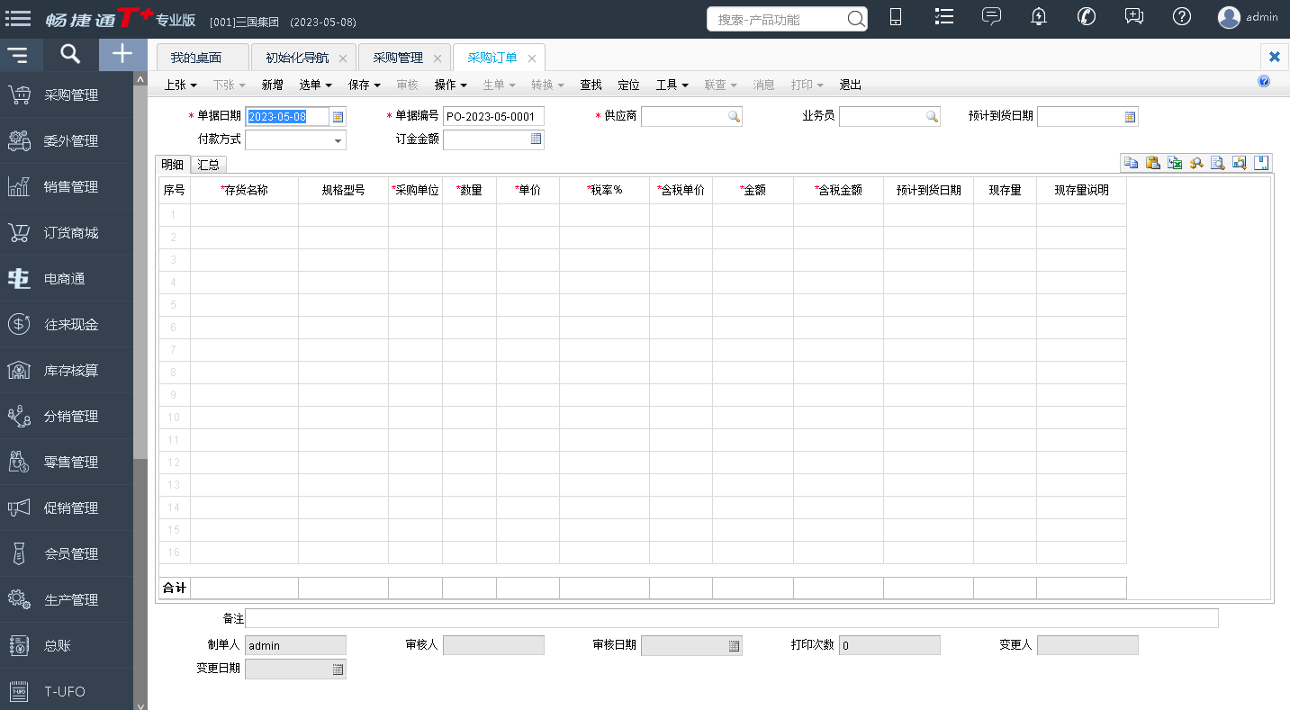Collapse the sidebar with the list icon

click(x=17, y=55)
